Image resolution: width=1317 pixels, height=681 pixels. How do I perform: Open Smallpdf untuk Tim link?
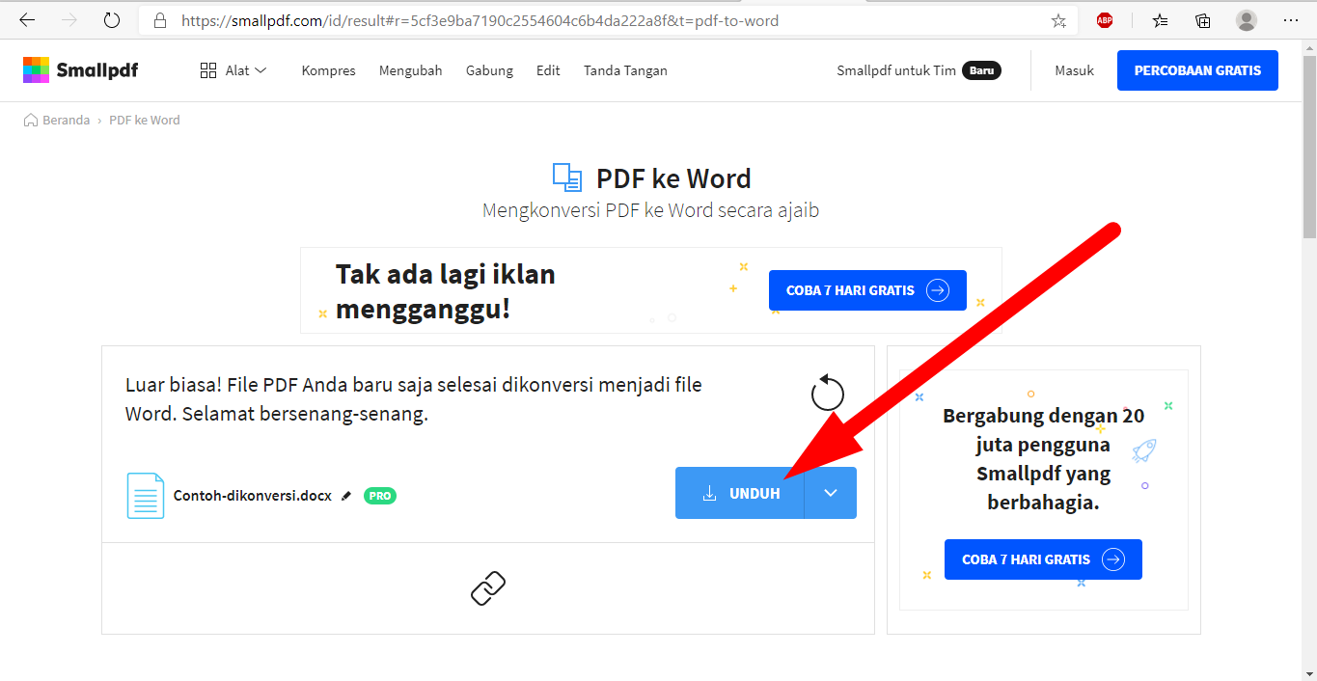896,70
